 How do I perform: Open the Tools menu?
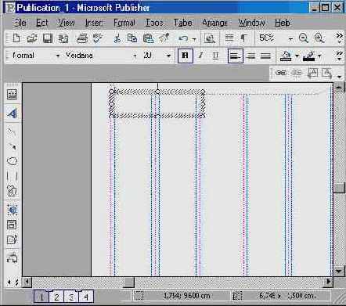154,23
